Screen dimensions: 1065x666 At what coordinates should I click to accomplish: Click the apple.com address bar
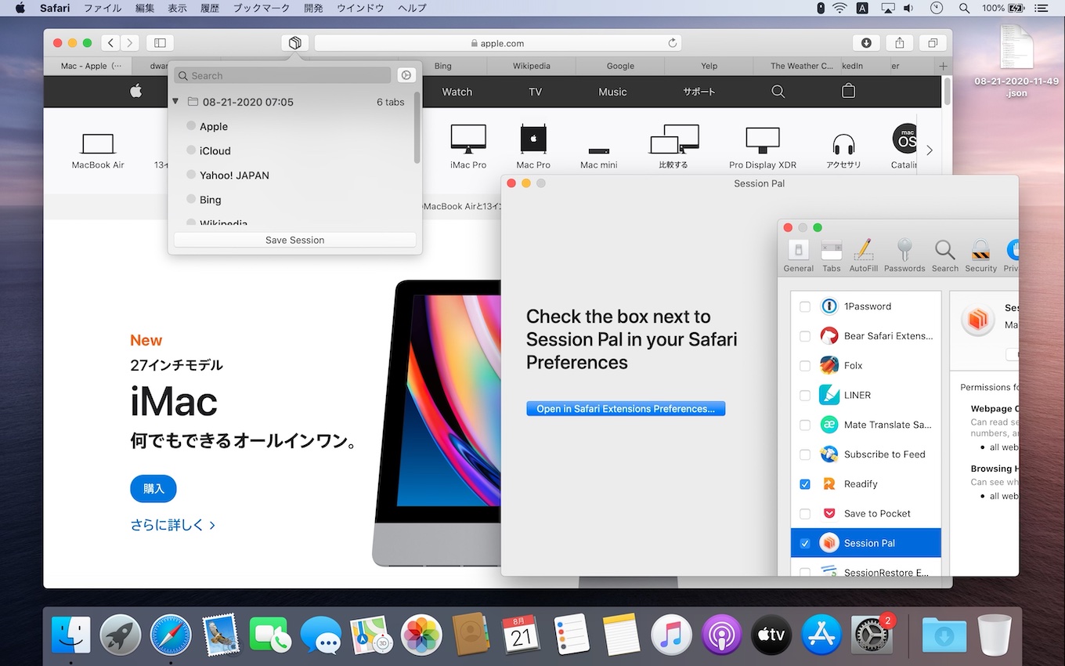[x=498, y=43]
